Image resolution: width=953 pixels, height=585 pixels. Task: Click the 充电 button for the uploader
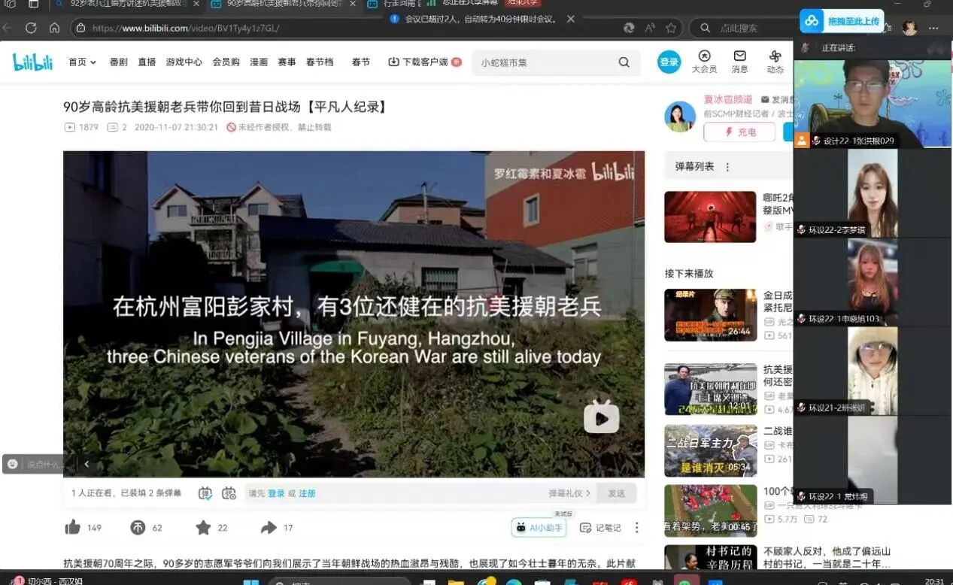(x=739, y=132)
